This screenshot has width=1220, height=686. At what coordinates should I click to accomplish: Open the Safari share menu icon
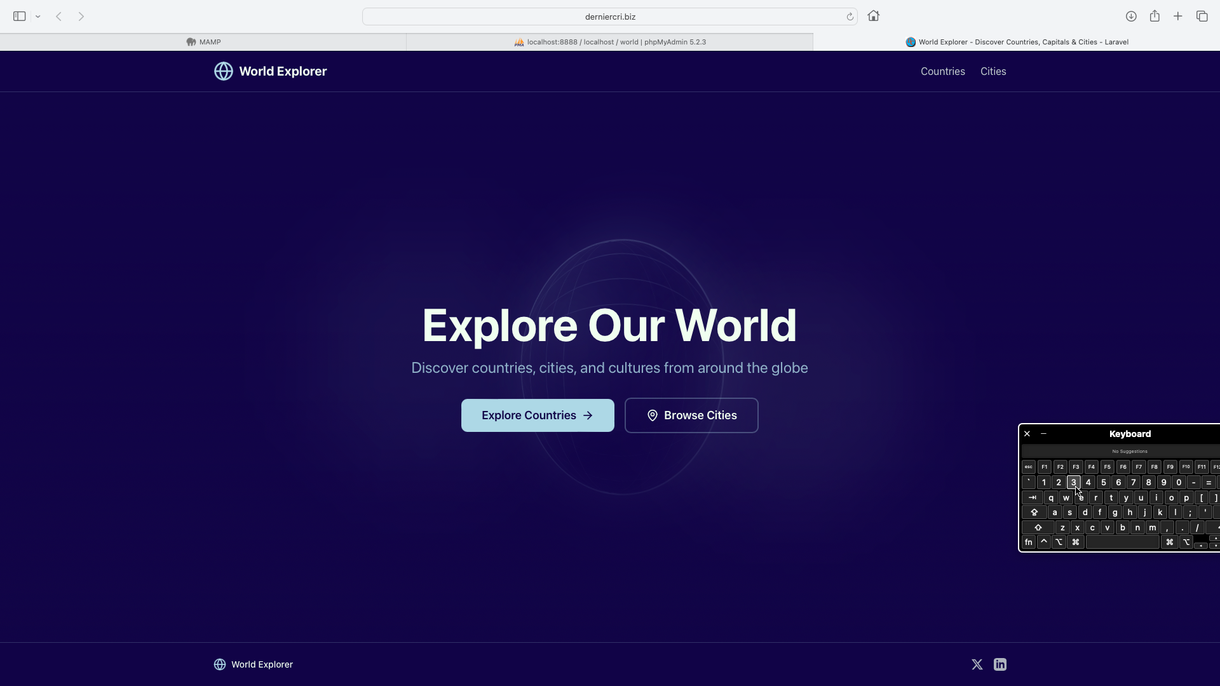[1155, 16]
